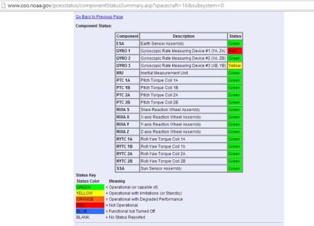Viewport: 314px width, 226px height.
Task: Click the green status cell for RWA S
Action: click(235, 110)
